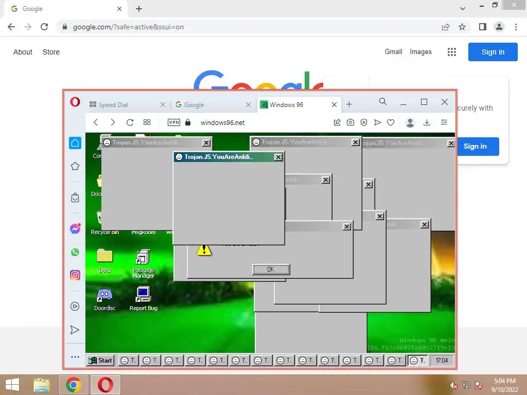Click the muted volume icon in the system tray
The width and height of the screenshot is (527, 395).
coord(453,385)
